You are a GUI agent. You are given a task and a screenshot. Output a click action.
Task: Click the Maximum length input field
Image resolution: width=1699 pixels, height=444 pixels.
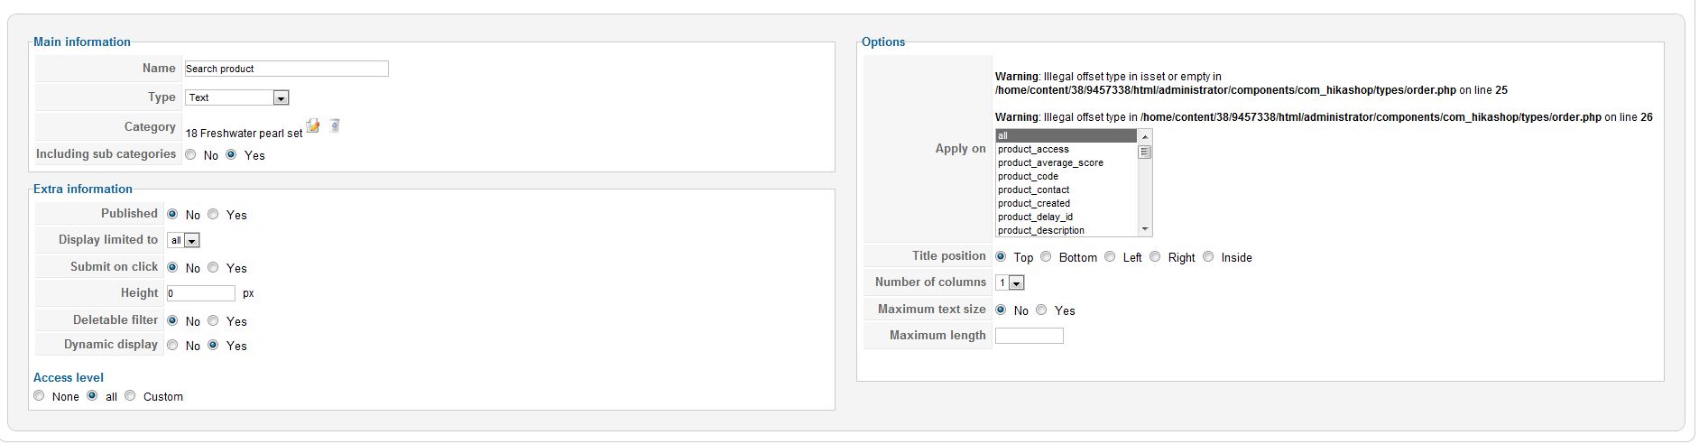point(1029,336)
